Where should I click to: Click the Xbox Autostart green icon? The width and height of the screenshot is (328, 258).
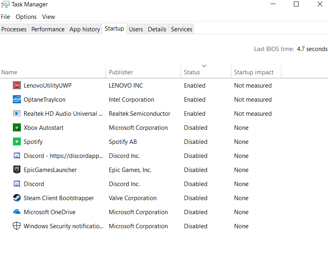[x=17, y=127]
